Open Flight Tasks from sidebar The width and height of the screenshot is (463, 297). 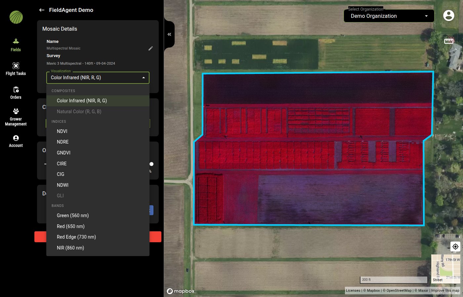[16, 69]
